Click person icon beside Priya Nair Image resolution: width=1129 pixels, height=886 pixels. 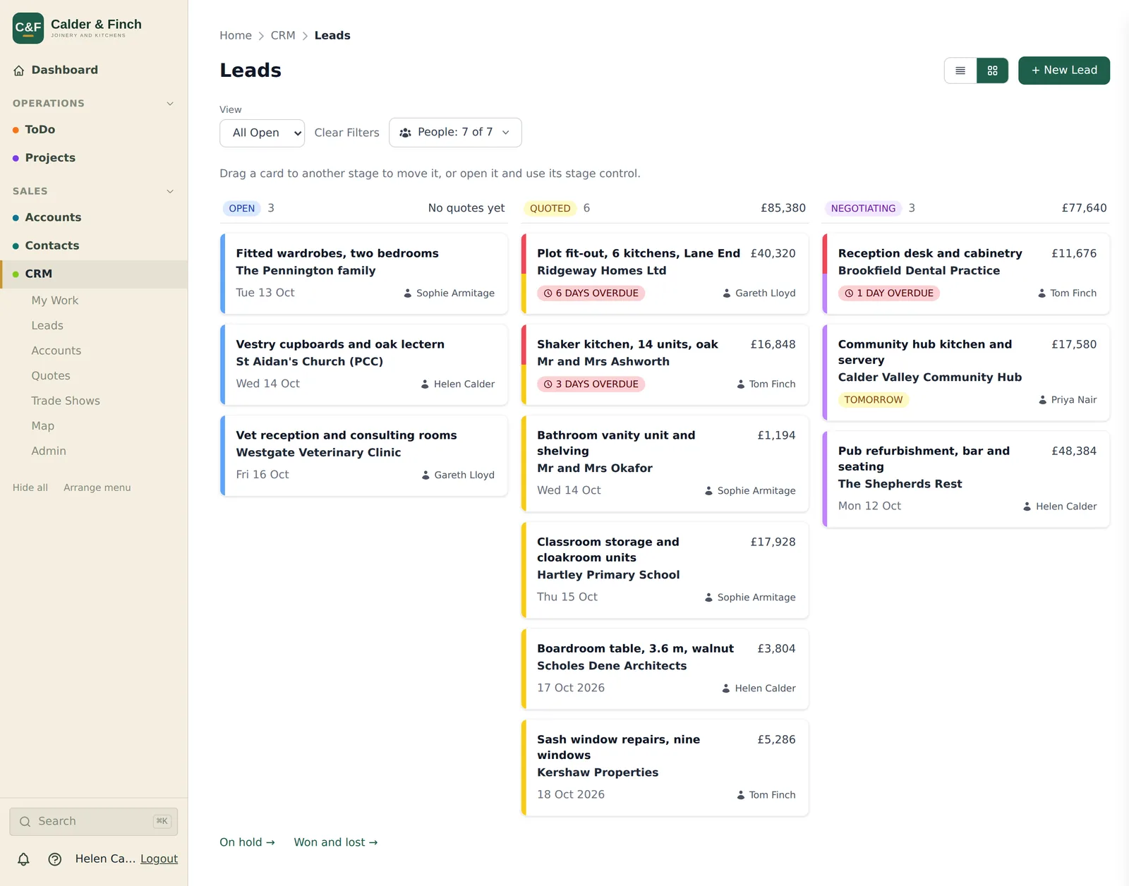click(1043, 400)
